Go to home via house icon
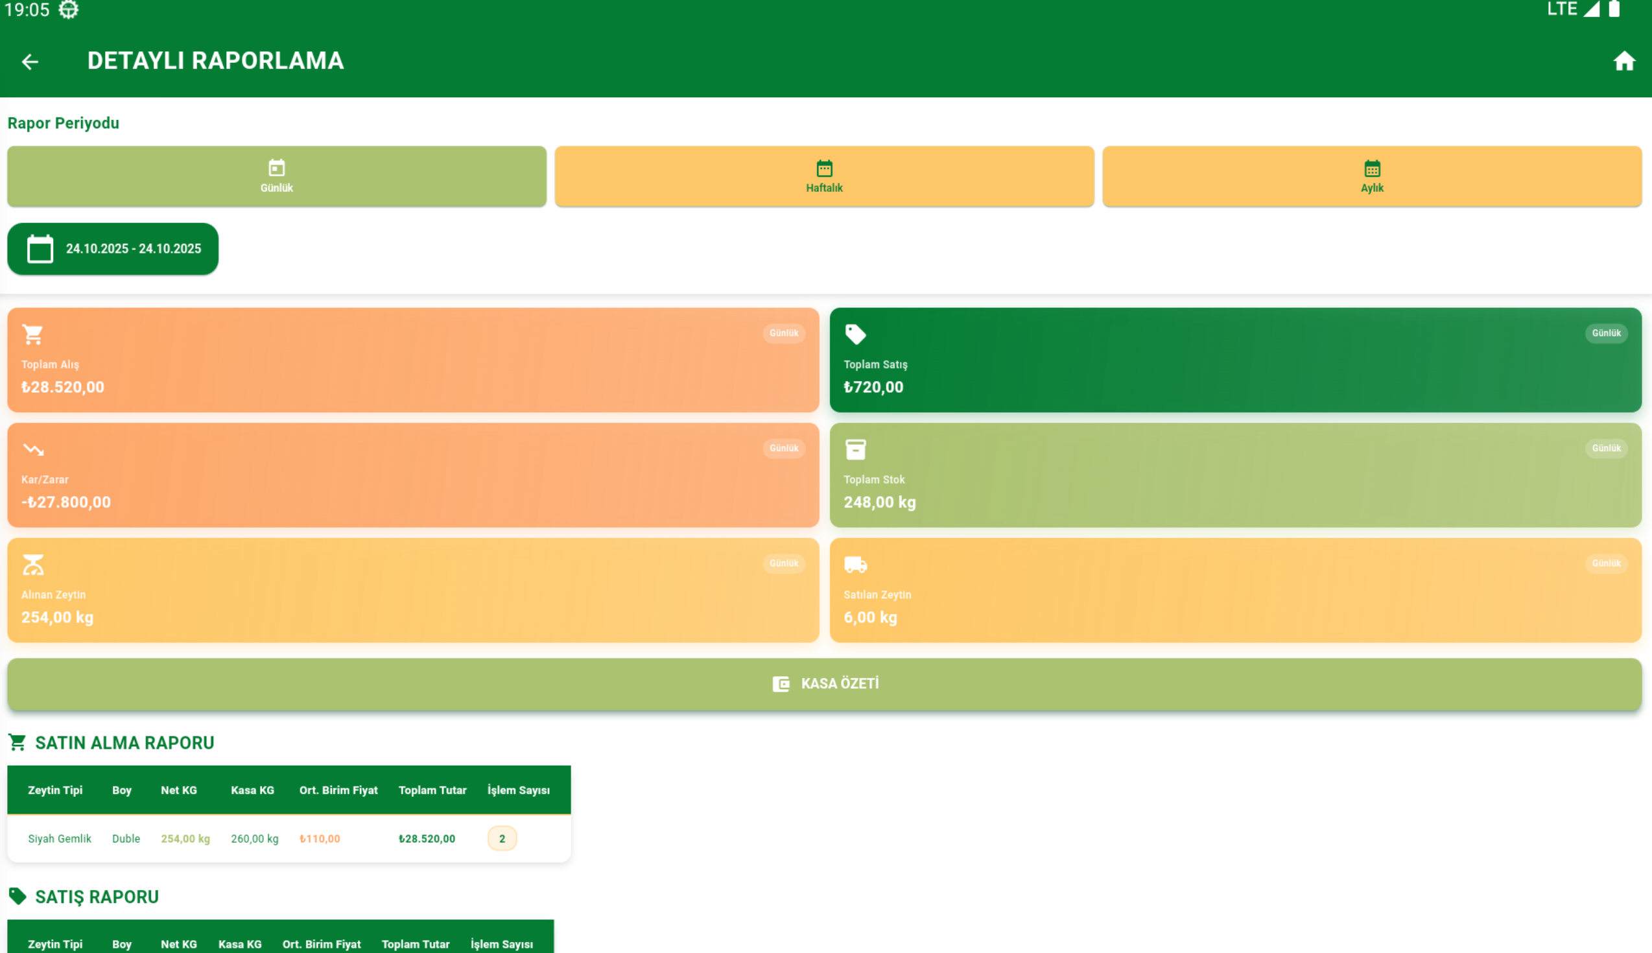Viewport: 1652px width, 953px height. 1623,62
